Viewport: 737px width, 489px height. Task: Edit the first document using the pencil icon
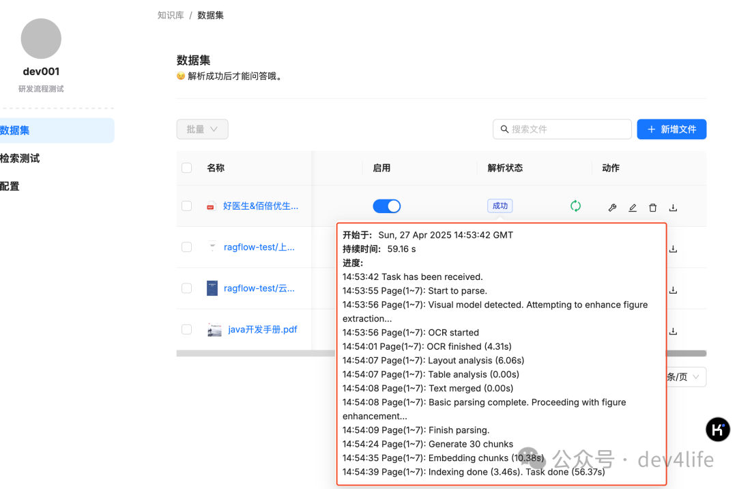pyautogui.click(x=632, y=207)
